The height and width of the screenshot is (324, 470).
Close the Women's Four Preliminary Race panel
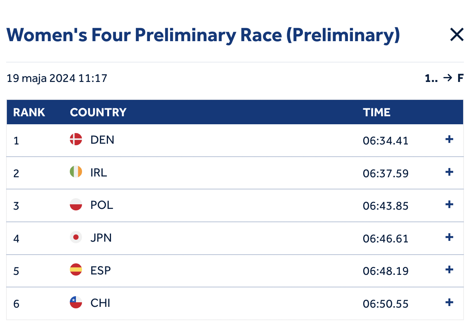pos(456,35)
